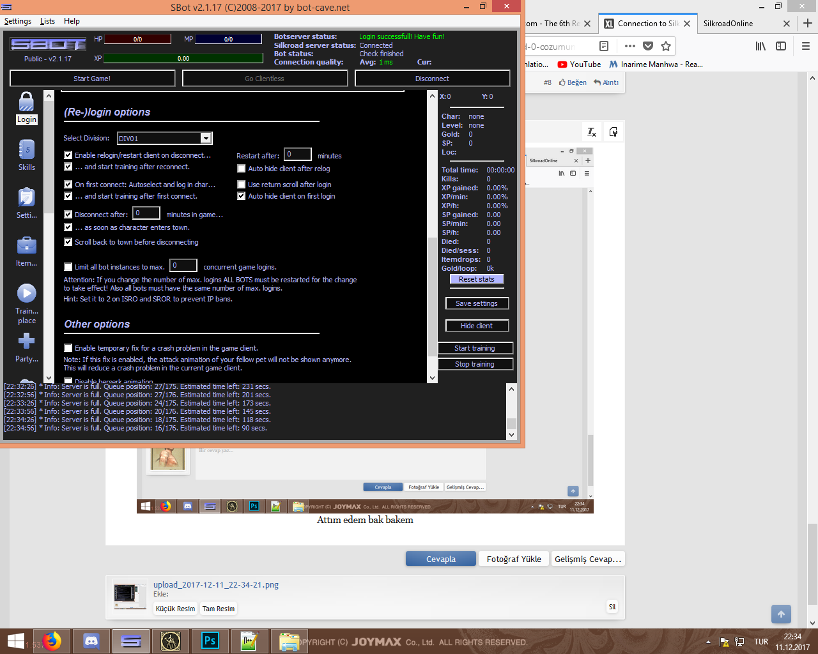818x654 pixels.
Task: Open the Party plus icon
Action: [x=26, y=347]
